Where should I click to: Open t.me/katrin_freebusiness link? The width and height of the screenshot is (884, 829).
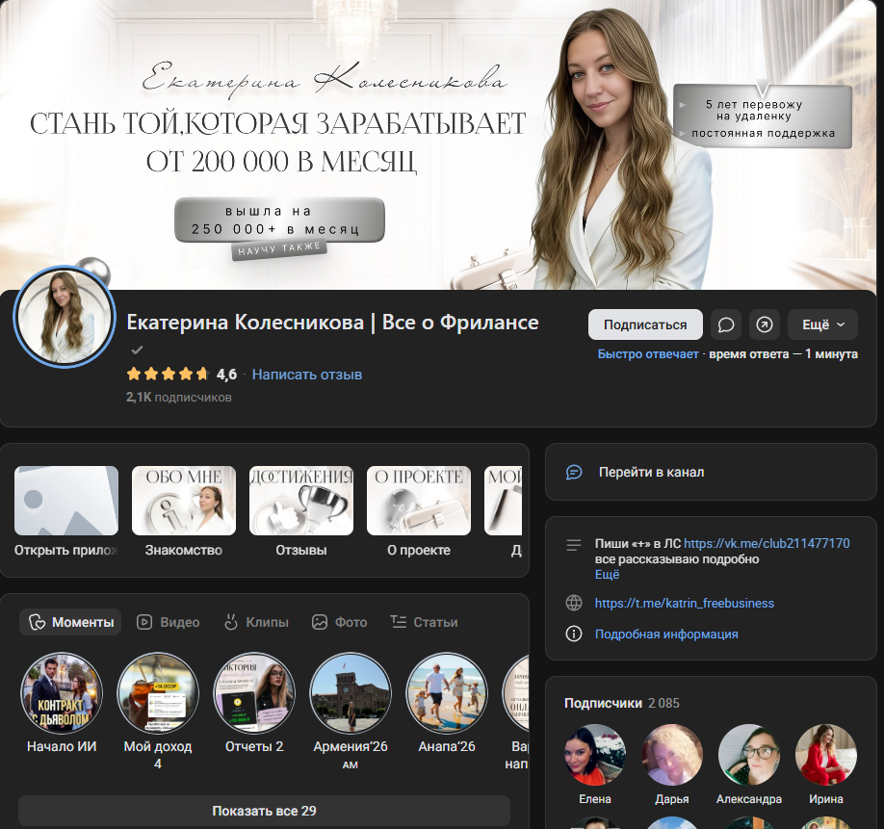[685, 603]
